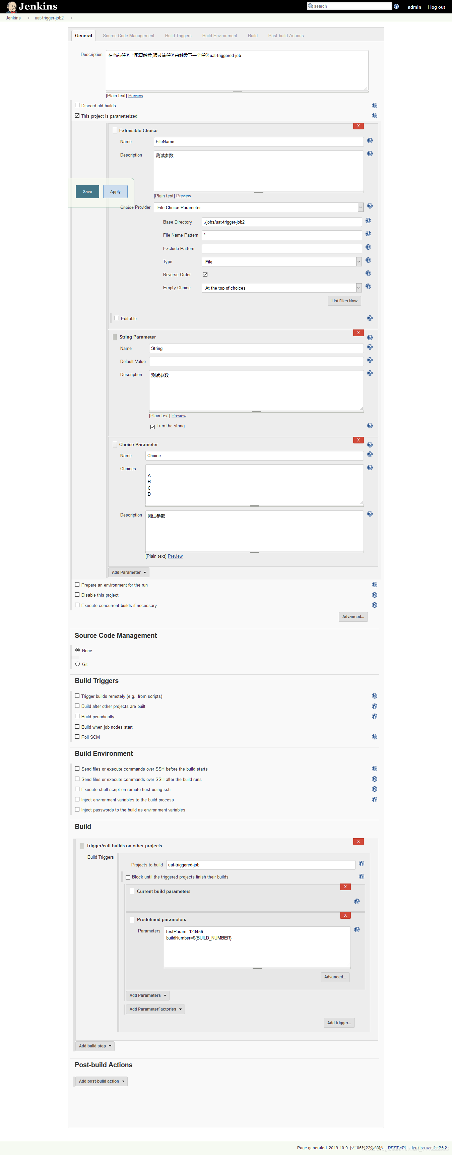Open help for Prepare an environment option
452x1155 pixels.
click(374, 585)
